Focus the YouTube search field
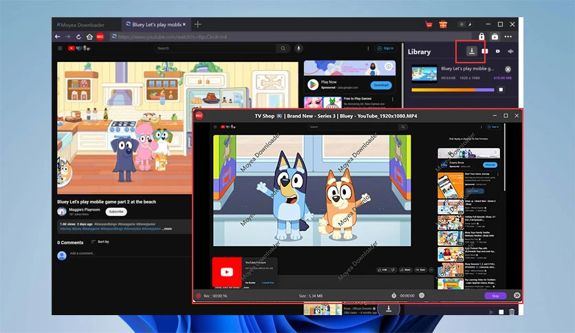The image size is (575, 333). [x=216, y=48]
